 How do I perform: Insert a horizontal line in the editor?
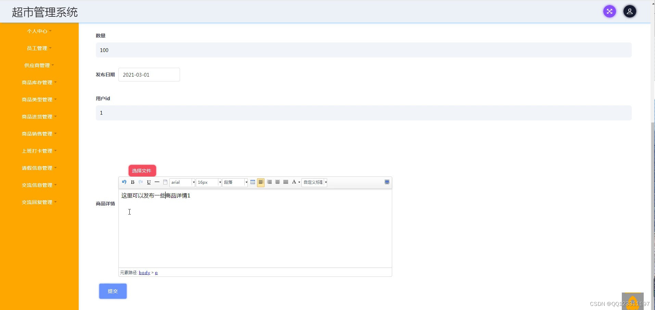click(x=157, y=182)
